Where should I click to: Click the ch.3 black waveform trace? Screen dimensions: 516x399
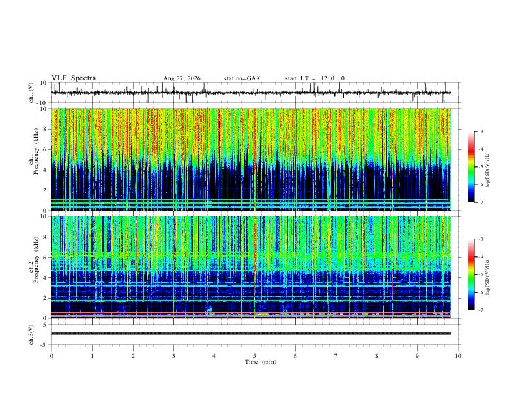[x=251, y=334]
